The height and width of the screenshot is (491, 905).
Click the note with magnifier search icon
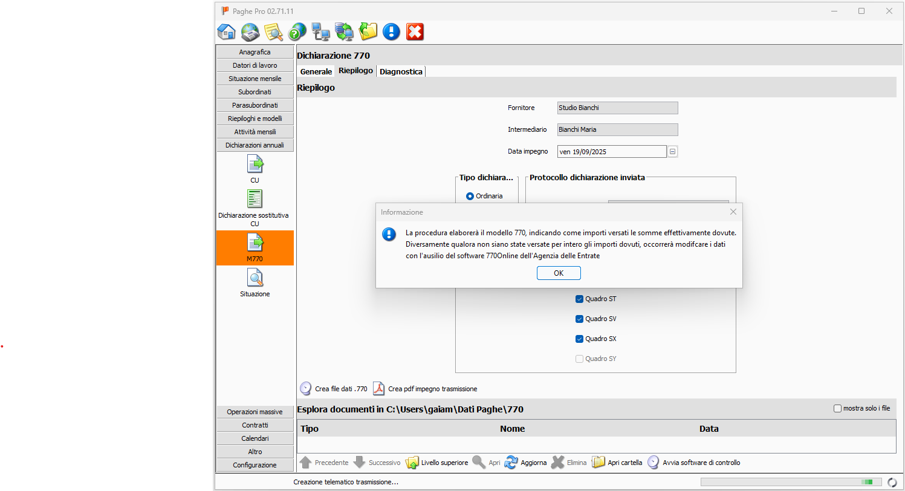click(273, 31)
